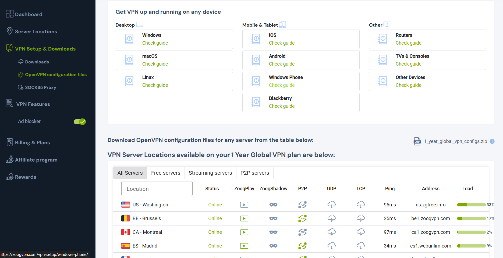The image size is (503, 258).
Task: Click ZoogShadow mask icon for BE - Brussels
Action: point(273,218)
